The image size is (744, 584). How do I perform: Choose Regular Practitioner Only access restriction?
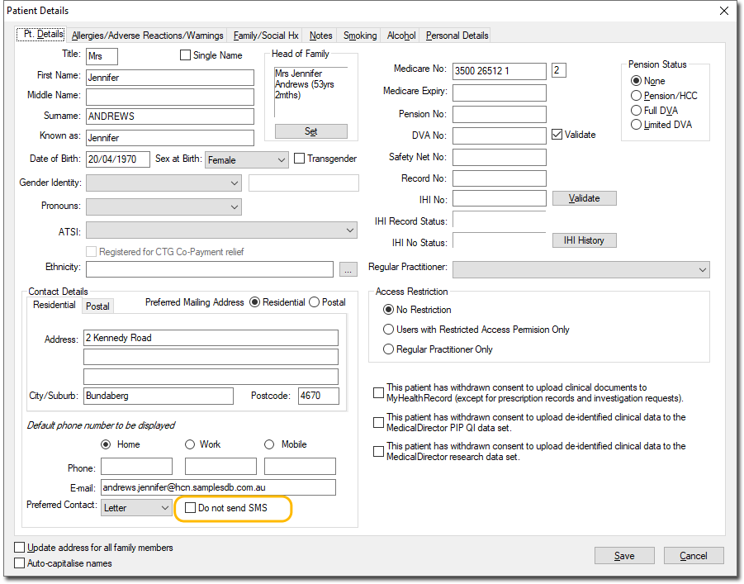click(389, 349)
